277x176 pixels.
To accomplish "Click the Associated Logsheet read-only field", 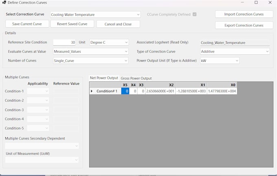I will [x=235, y=42].
